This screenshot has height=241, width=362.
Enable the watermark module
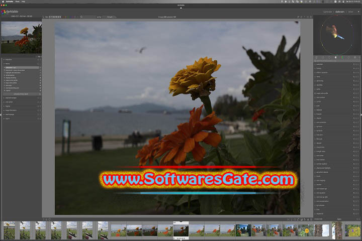click(315, 64)
